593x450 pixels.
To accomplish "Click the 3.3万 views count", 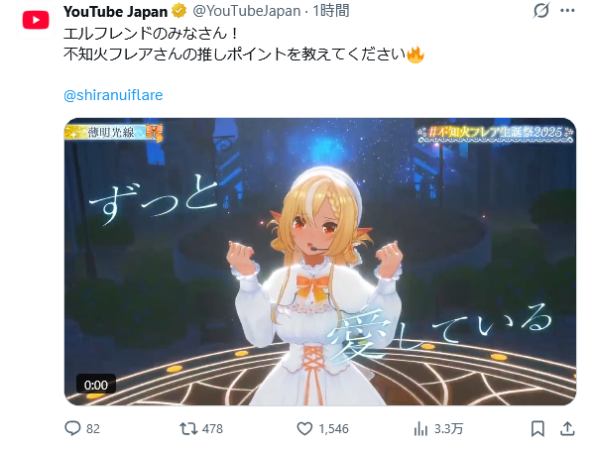I will 448,429.
